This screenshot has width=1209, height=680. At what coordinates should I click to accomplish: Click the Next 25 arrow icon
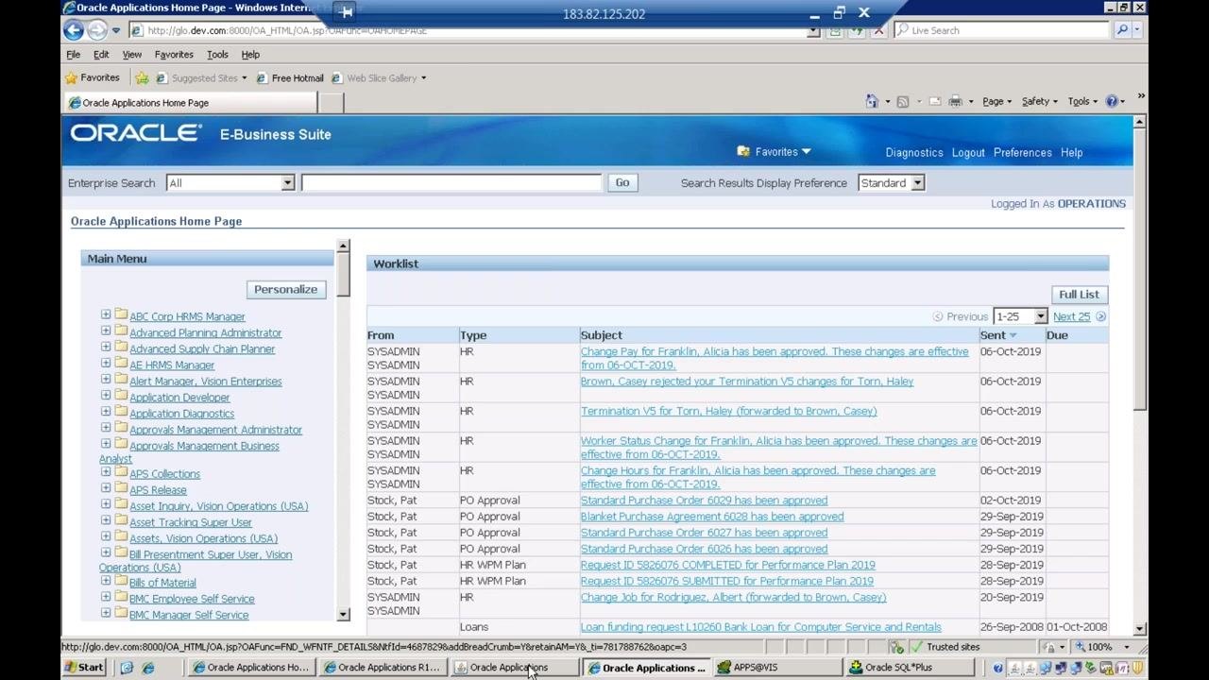point(1101,317)
